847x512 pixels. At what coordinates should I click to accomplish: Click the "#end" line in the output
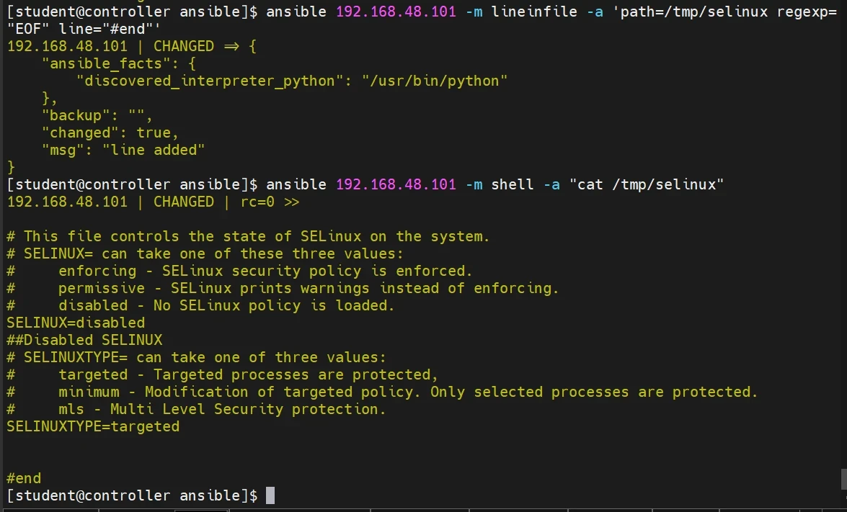24,478
